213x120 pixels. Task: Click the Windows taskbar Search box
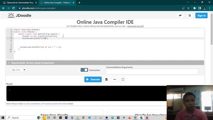click(x=21, y=118)
